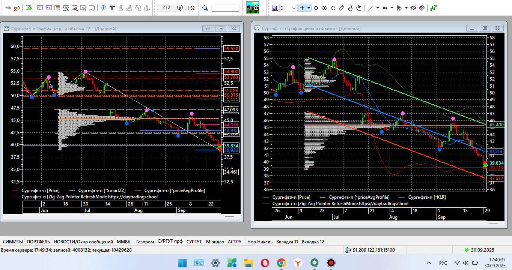Expand the line drawing tool arrow

point(378,8)
